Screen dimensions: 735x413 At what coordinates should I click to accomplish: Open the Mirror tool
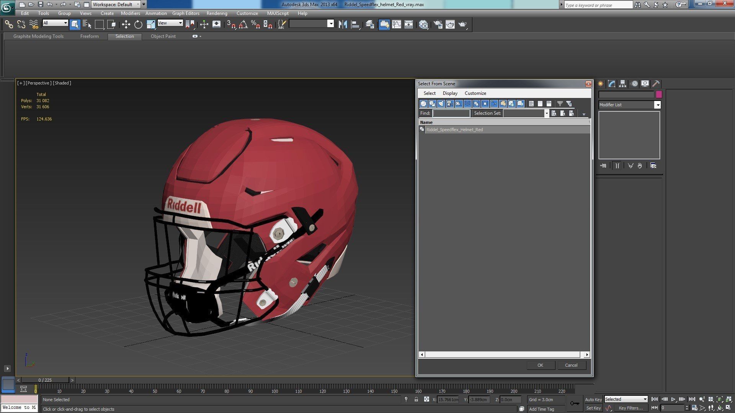point(343,24)
